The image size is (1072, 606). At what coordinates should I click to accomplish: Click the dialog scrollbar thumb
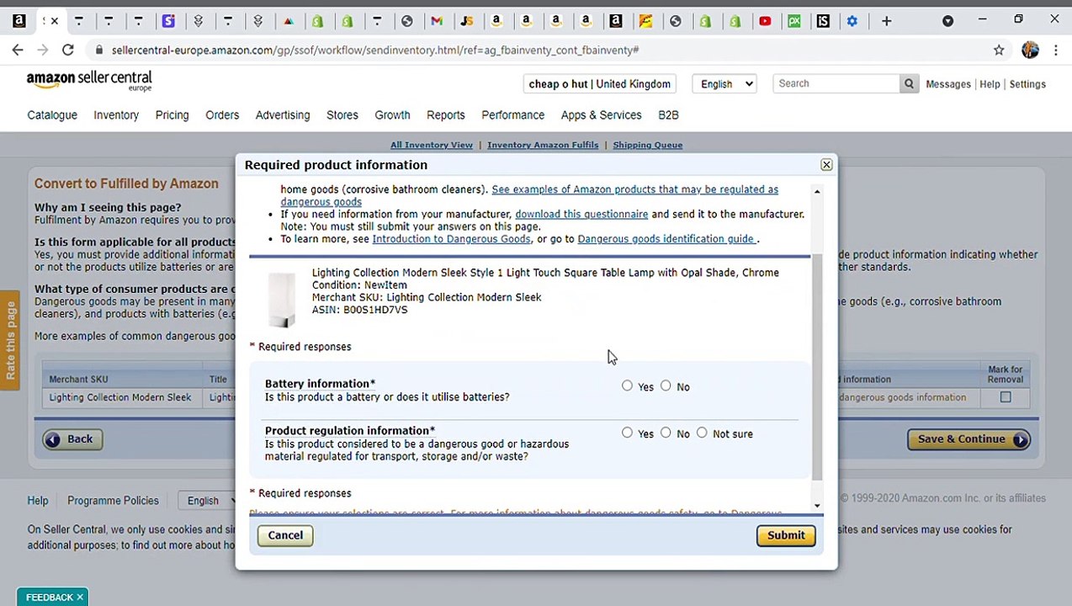coord(817,366)
